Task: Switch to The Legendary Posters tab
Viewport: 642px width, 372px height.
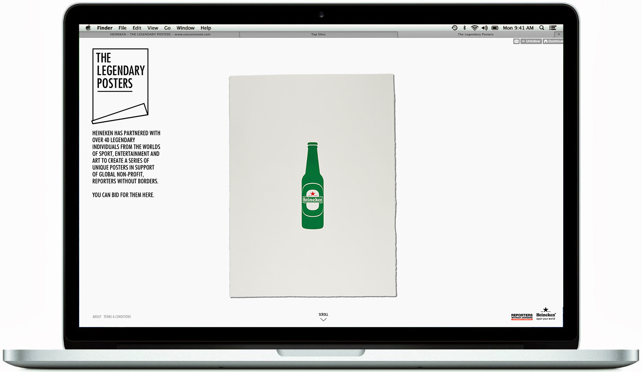Action: click(x=476, y=34)
